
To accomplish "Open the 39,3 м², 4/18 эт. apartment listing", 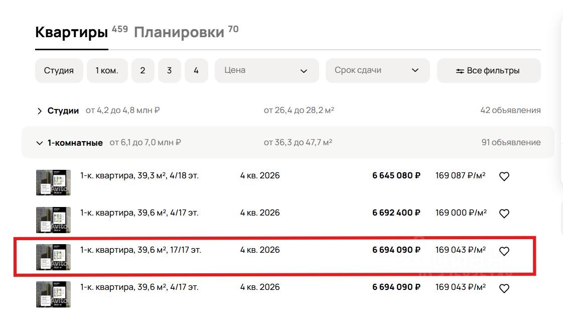I will pos(139,176).
